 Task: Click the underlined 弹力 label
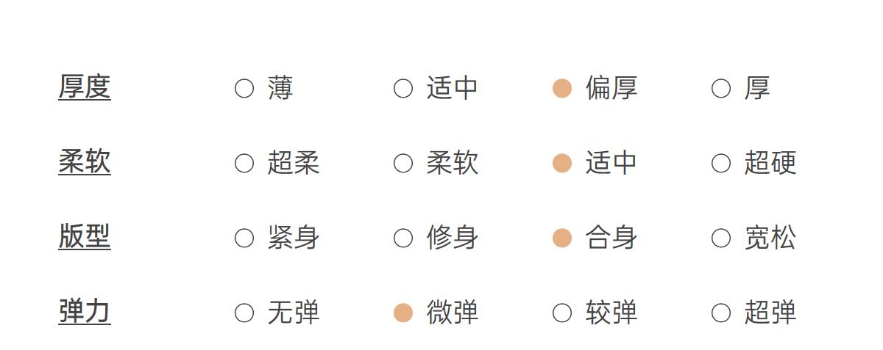(x=85, y=312)
